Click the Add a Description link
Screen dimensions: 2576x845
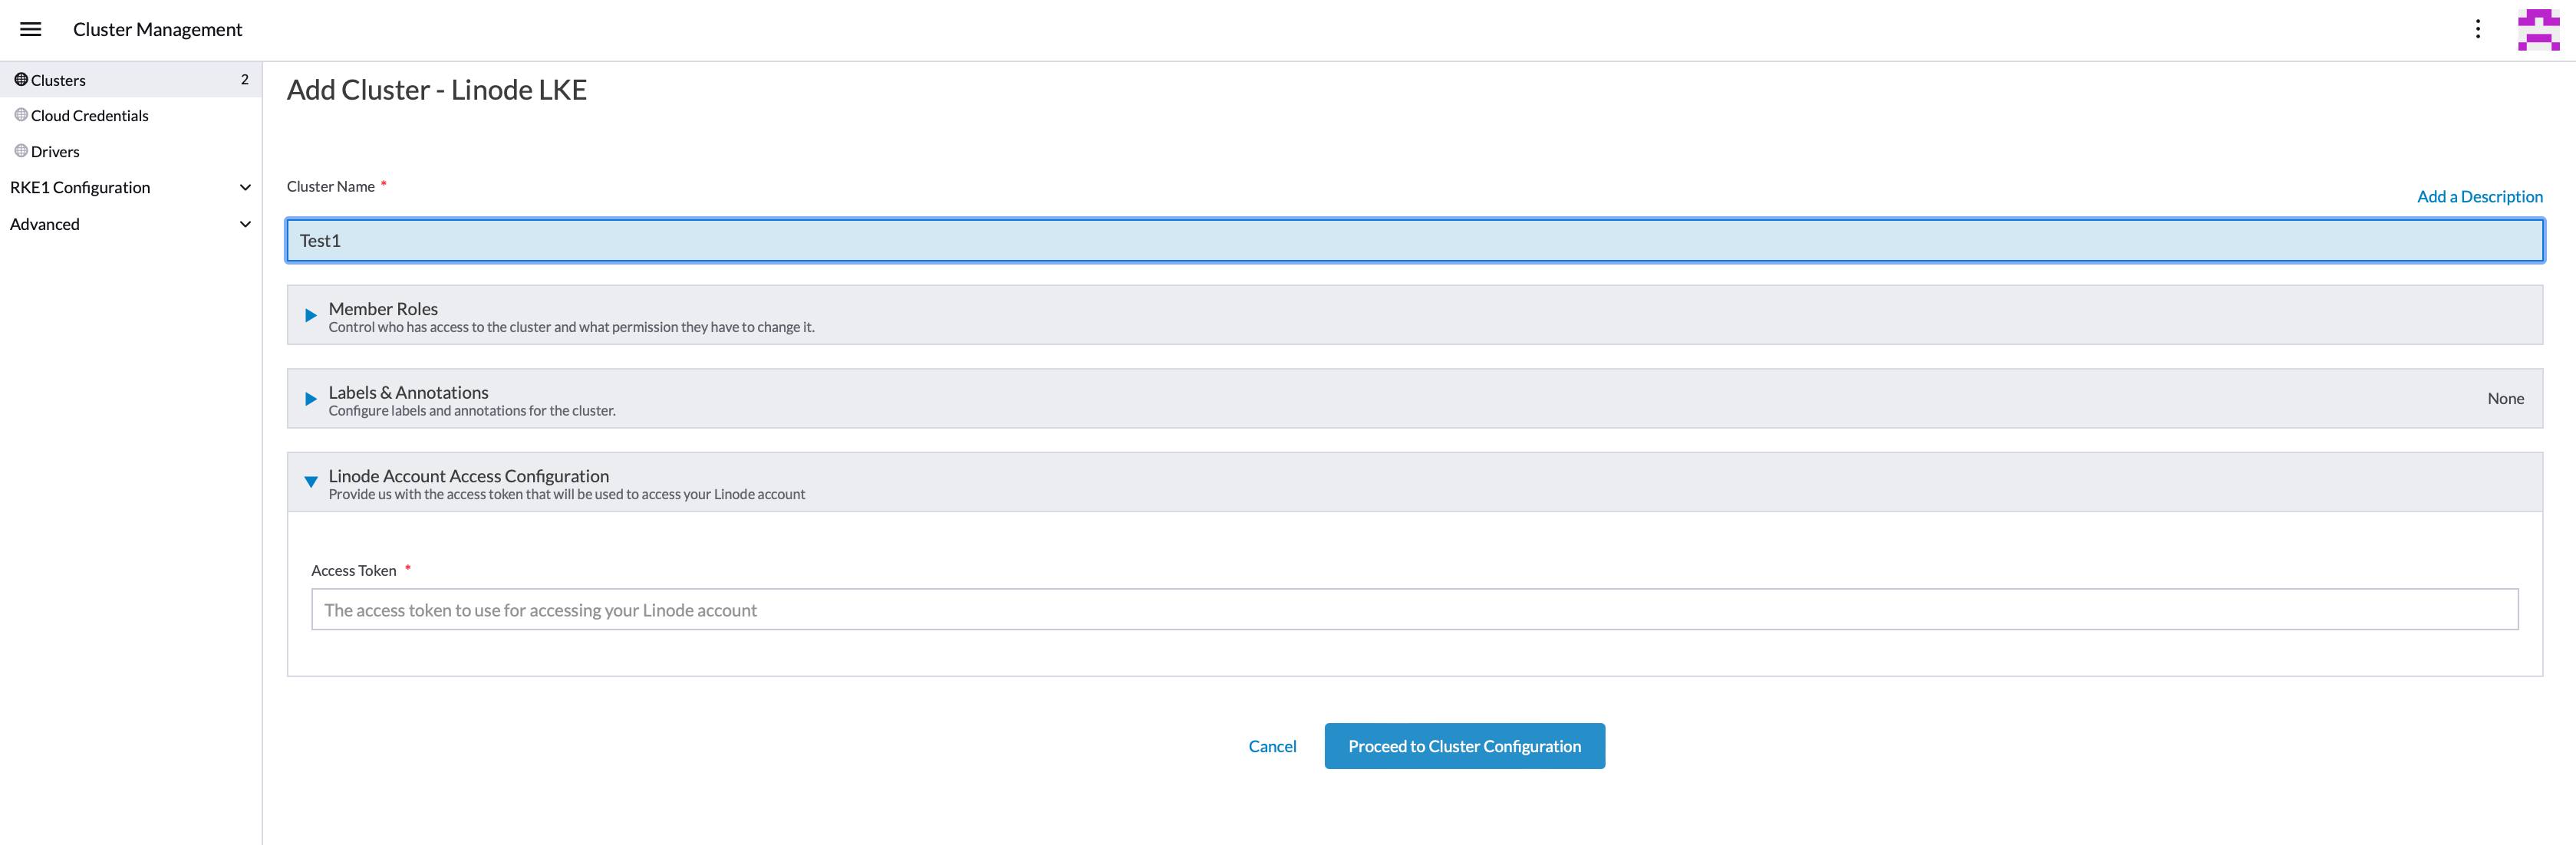click(x=2479, y=196)
